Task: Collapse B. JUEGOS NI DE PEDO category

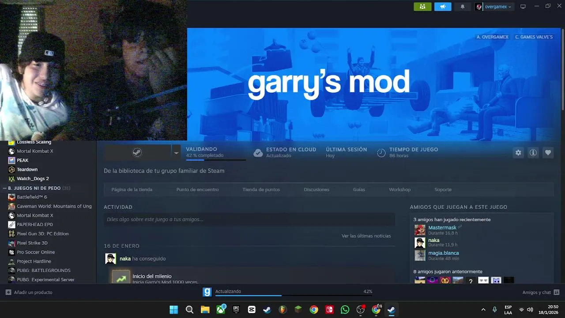Action: point(5,188)
